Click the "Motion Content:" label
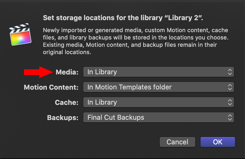245x159 pixels. (51, 87)
